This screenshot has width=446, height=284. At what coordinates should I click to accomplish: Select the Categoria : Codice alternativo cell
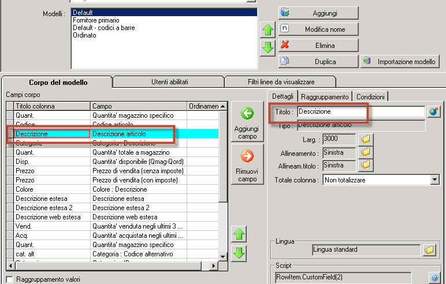coord(139,254)
